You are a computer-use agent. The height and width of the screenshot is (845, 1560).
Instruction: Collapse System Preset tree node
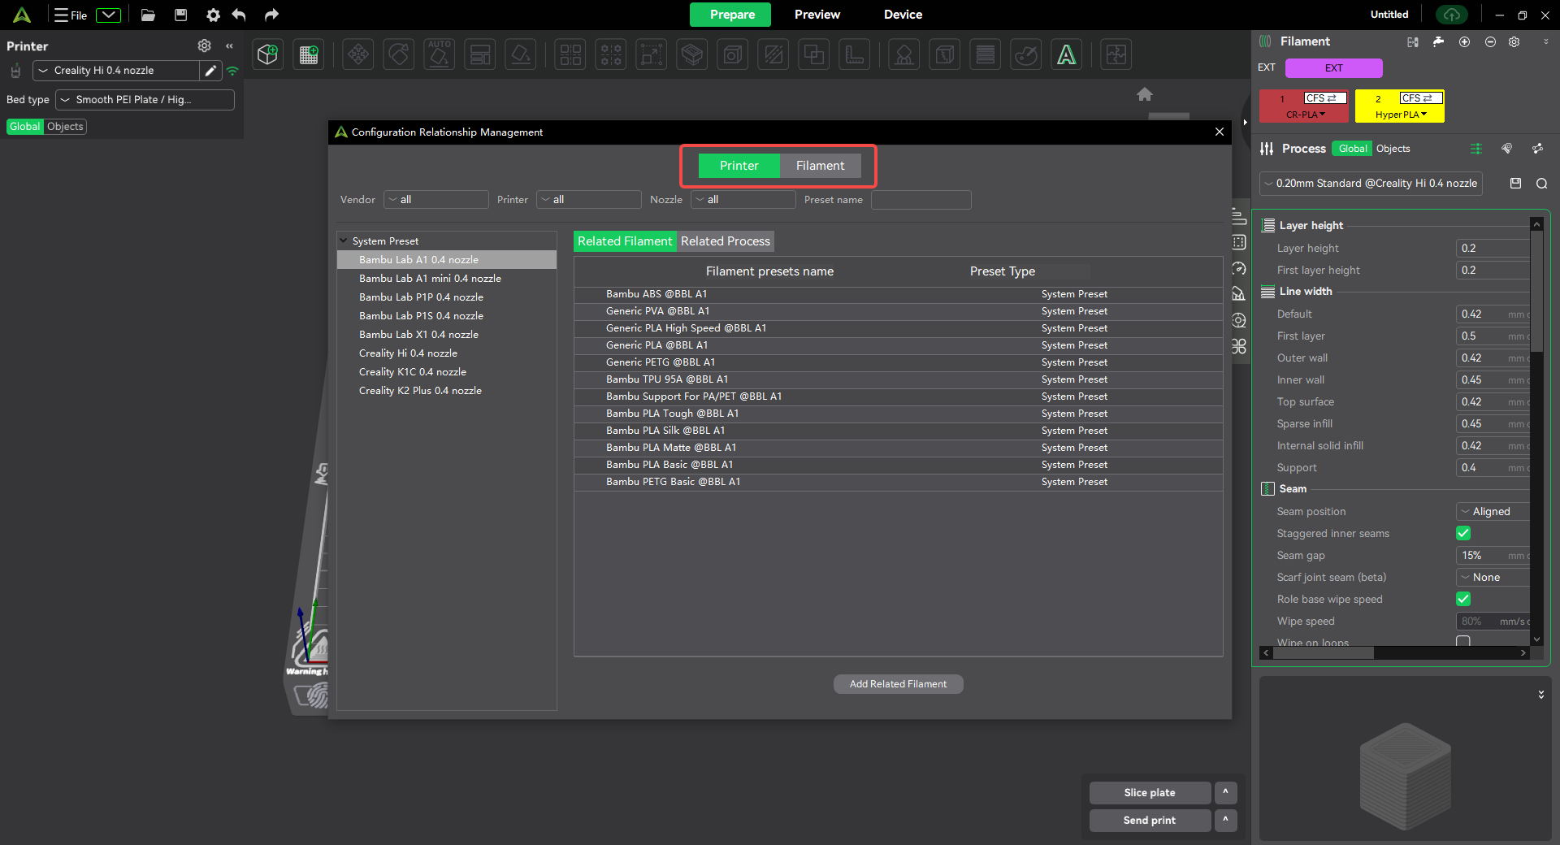point(344,241)
